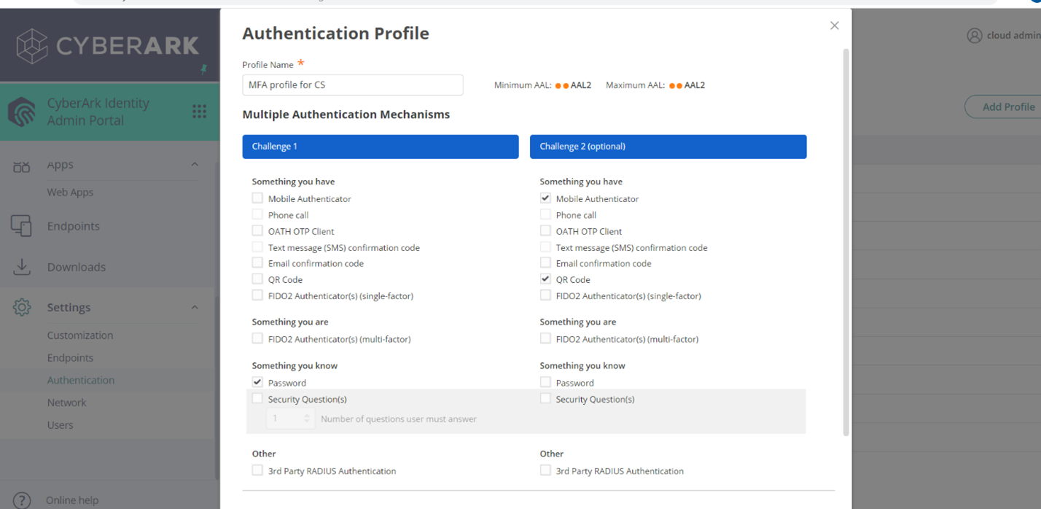Click CyberArk Identity Admin Portal title
The height and width of the screenshot is (509, 1041).
point(98,112)
